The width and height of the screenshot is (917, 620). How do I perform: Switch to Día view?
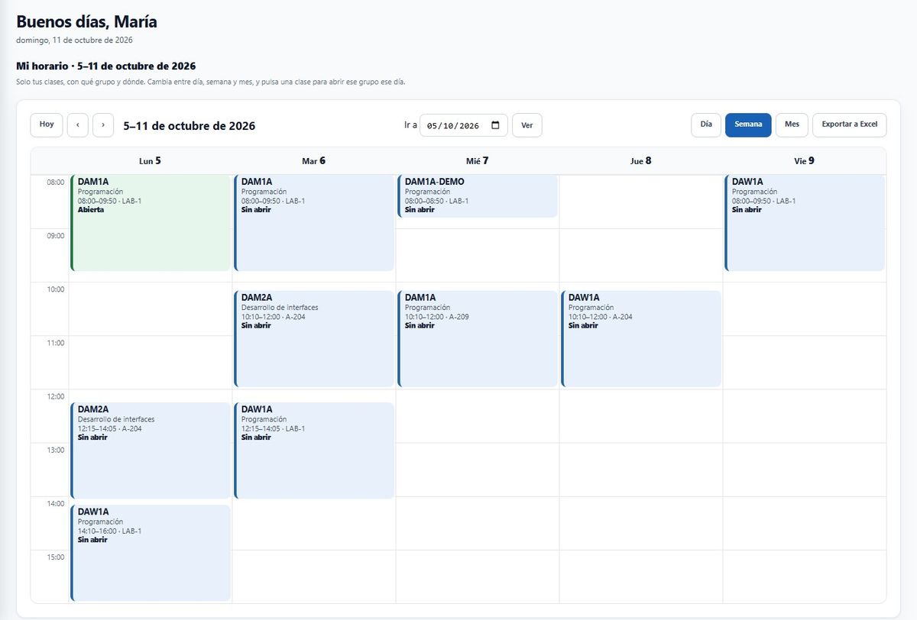[x=706, y=124]
